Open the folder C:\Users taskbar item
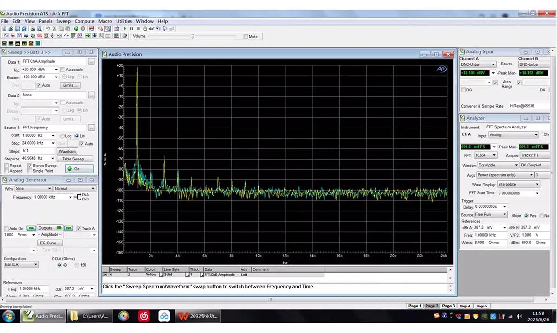The width and height of the screenshot is (557, 333). point(90,316)
